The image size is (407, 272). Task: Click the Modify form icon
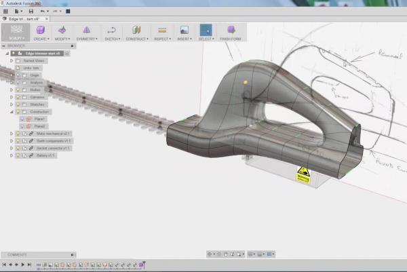click(x=62, y=31)
